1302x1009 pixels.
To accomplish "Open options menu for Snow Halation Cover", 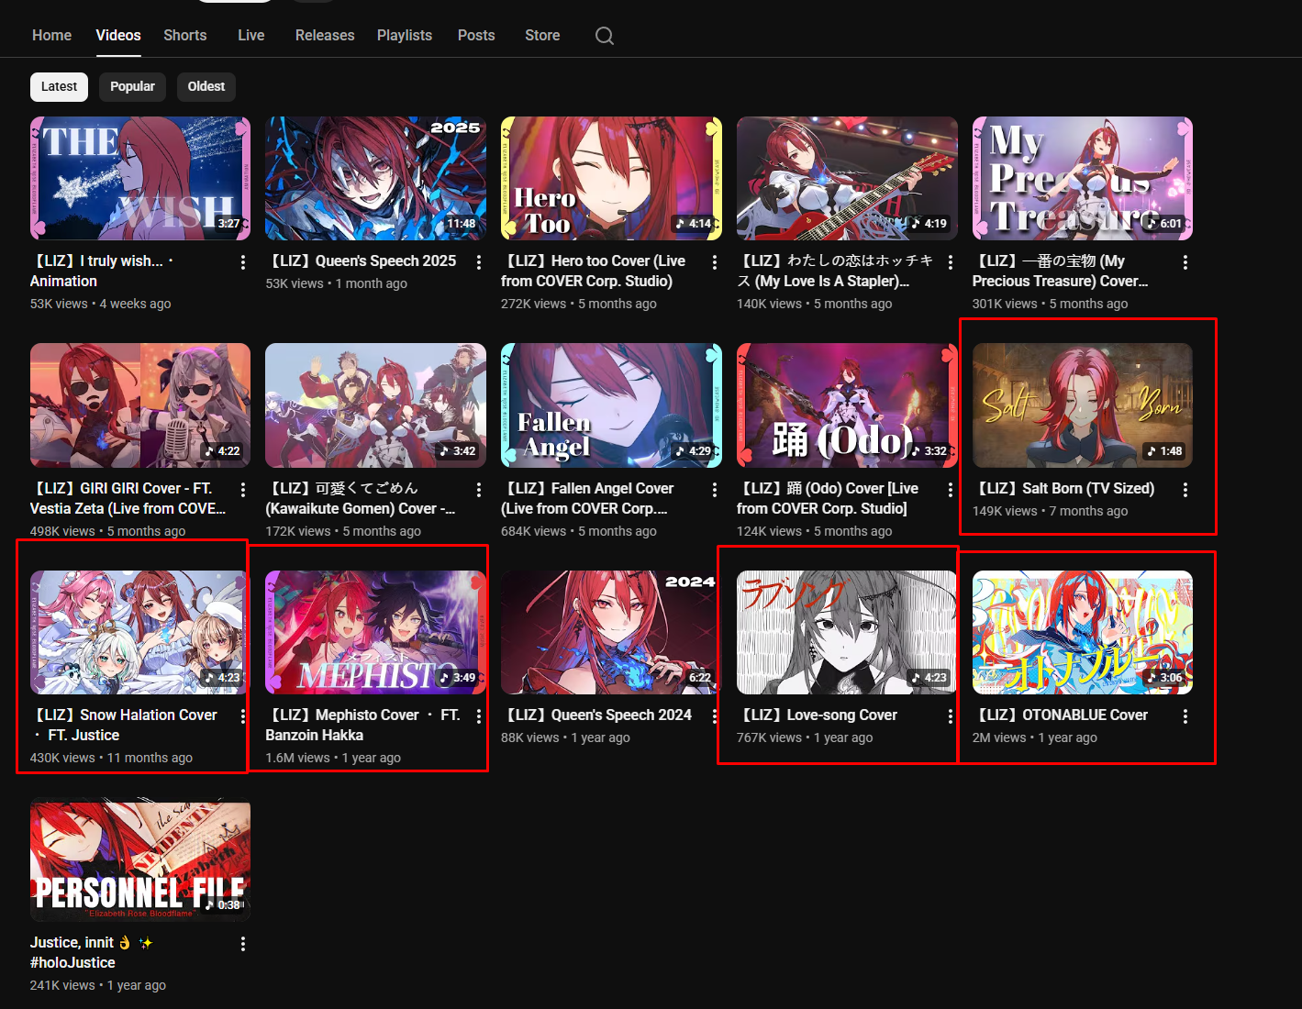I will click(242, 716).
